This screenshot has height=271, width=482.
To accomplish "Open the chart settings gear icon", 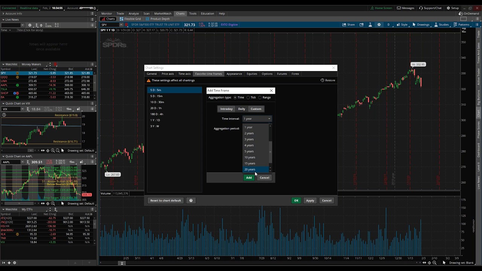I will pyautogui.click(x=379, y=24).
